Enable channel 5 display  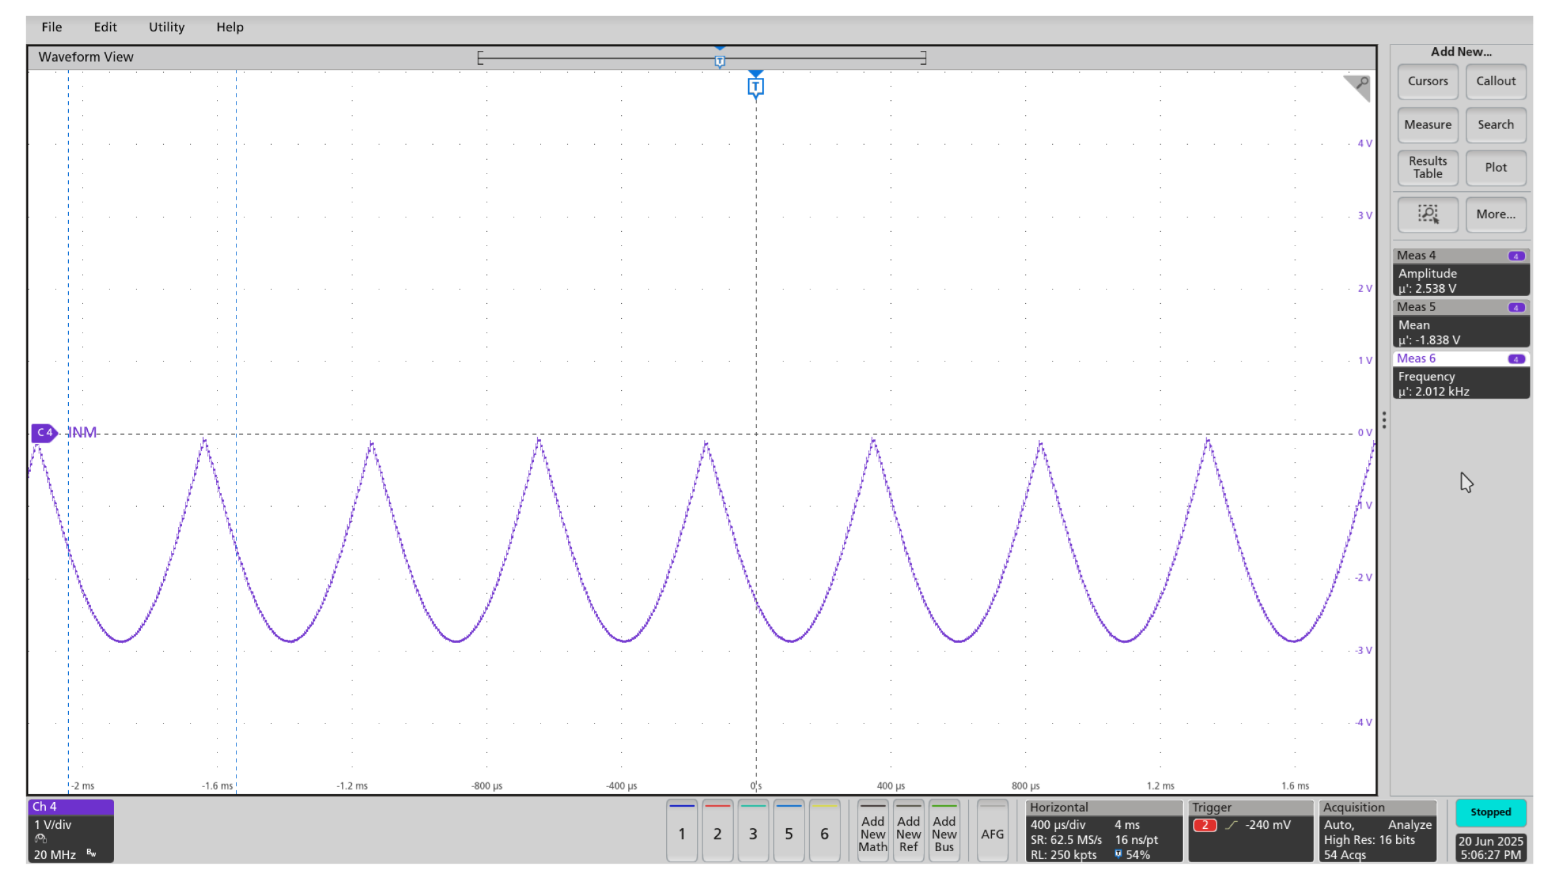pyautogui.click(x=788, y=832)
